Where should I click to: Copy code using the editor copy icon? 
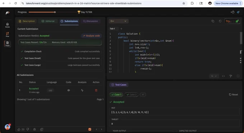pyautogui.click(x=213, y=21)
